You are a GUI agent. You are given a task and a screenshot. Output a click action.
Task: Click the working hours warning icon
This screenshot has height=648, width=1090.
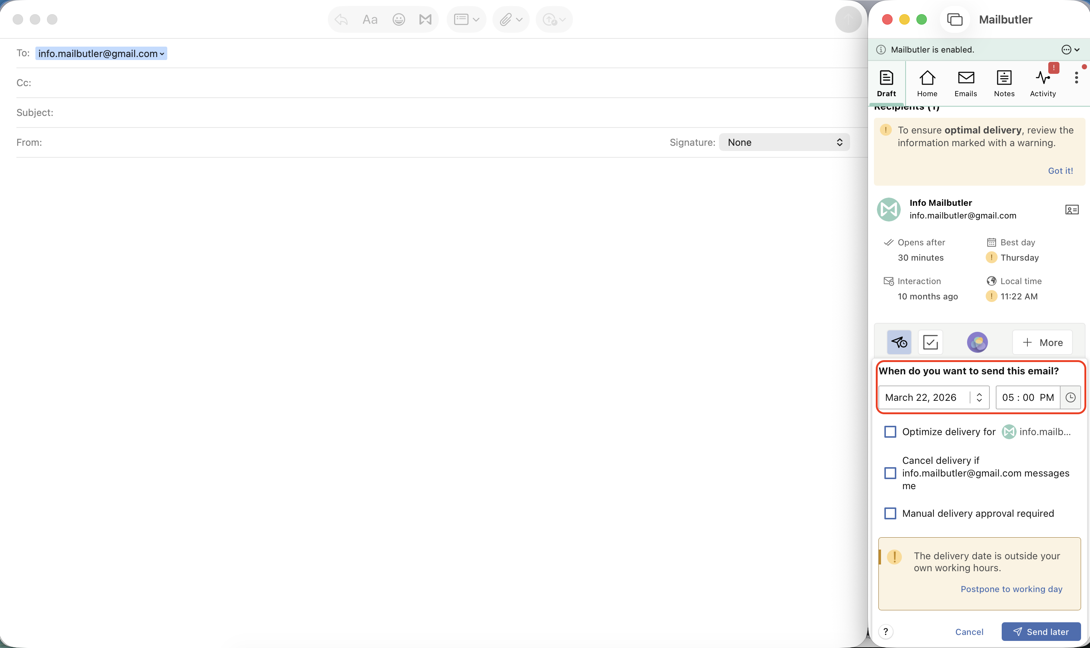(894, 557)
